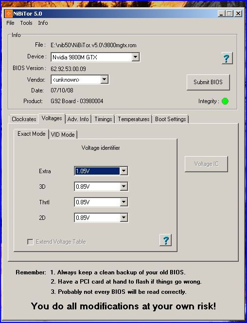Click the help question mark in Info panel
247x323 pixels.
(x=227, y=58)
